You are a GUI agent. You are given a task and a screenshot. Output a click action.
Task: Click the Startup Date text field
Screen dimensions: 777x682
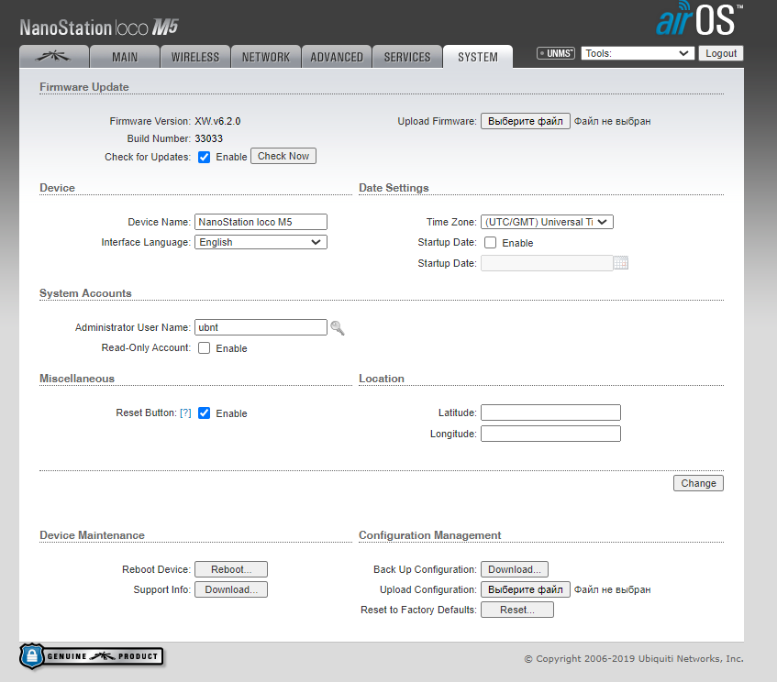click(x=547, y=263)
